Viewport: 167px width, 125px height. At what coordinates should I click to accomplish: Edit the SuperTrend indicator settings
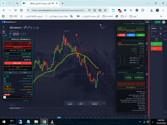23,35
